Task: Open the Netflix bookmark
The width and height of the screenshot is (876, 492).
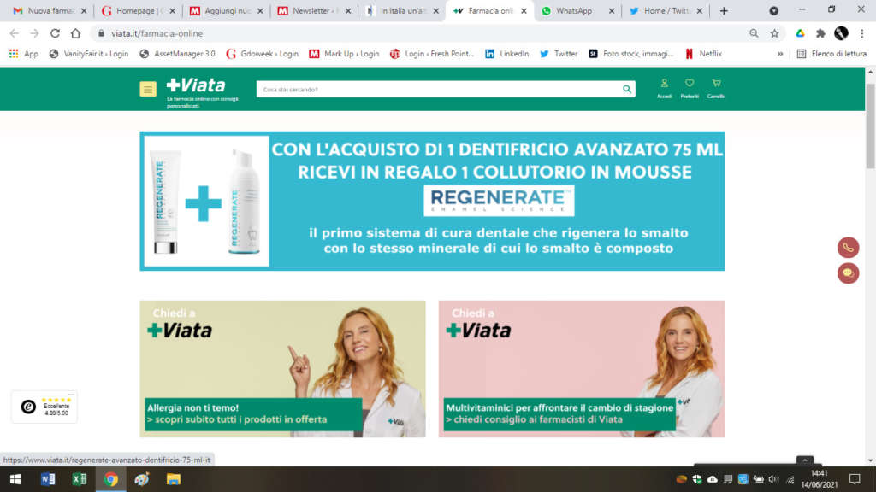Action: 703,54
